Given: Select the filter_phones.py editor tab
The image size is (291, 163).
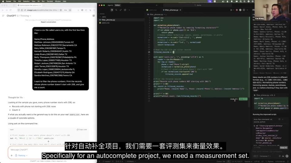Looking at the screenshot, I should (x=172, y=10).
